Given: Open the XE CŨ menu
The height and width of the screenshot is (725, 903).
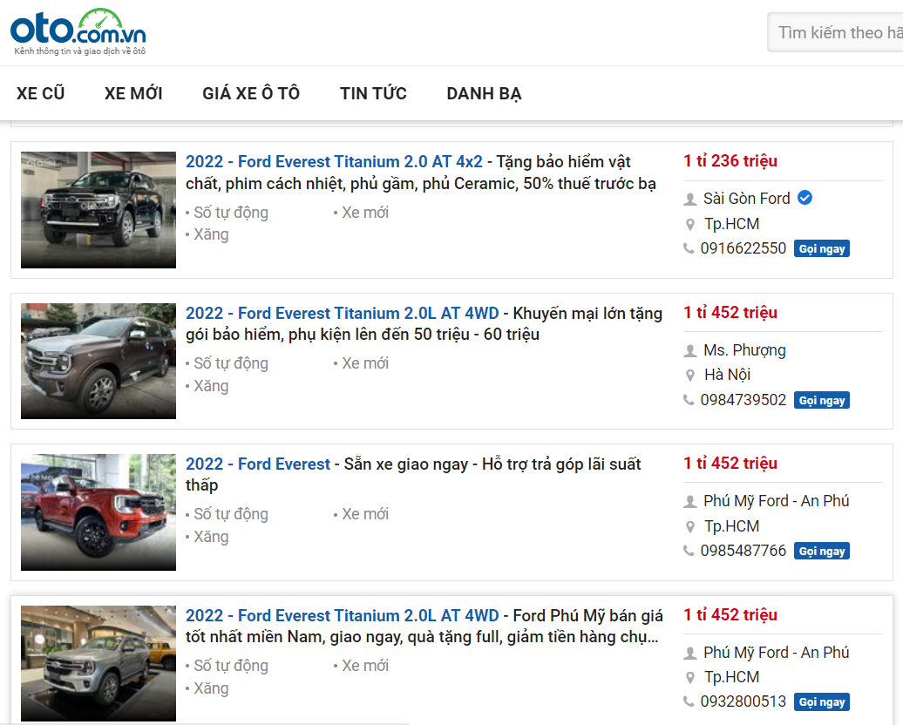Looking at the screenshot, I should coord(40,93).
